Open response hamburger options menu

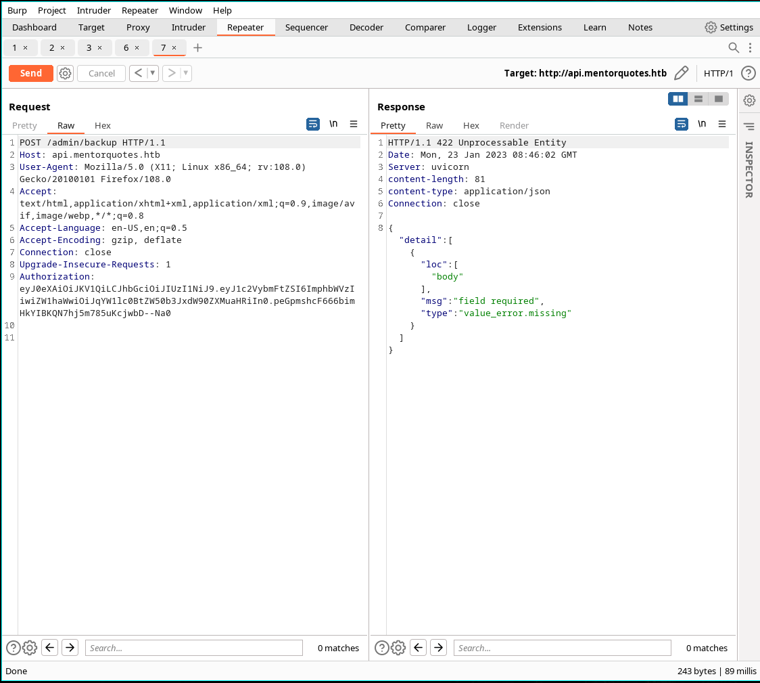click(721, 124)
